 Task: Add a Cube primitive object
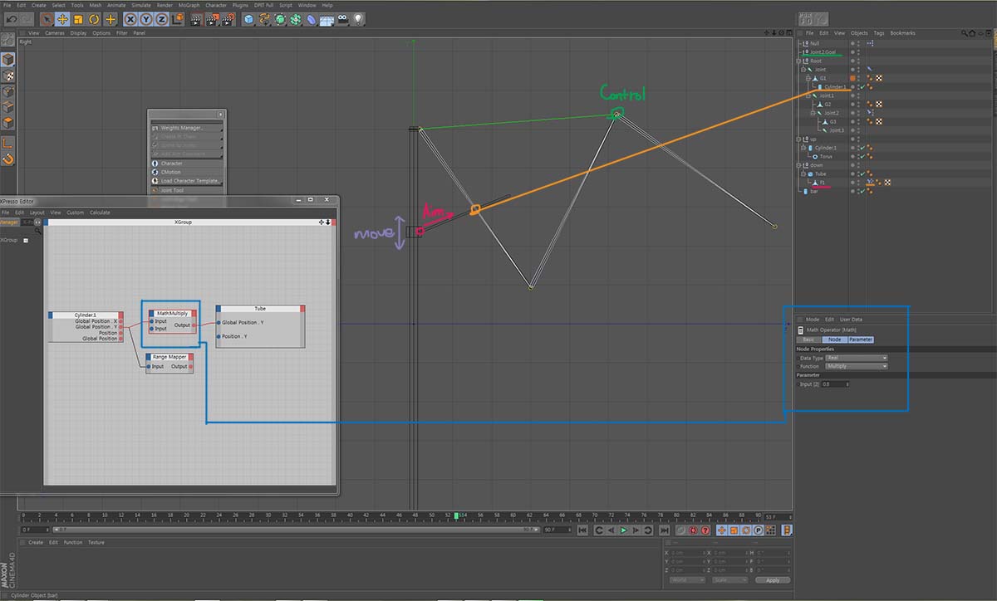pyautogui.click(x=249, y=19)
